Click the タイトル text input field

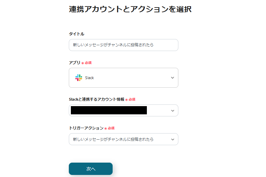pos(123,45)
